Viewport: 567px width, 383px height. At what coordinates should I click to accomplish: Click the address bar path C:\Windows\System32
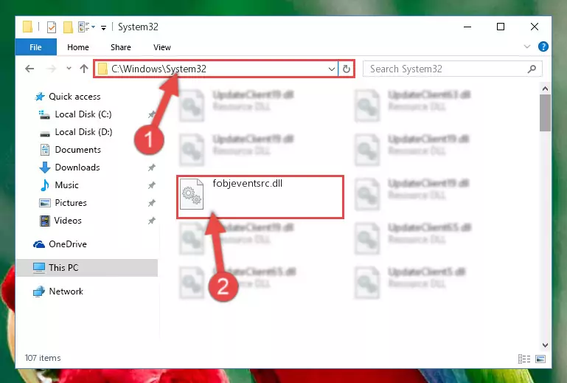pyautogui.click(x=159, y=69)
